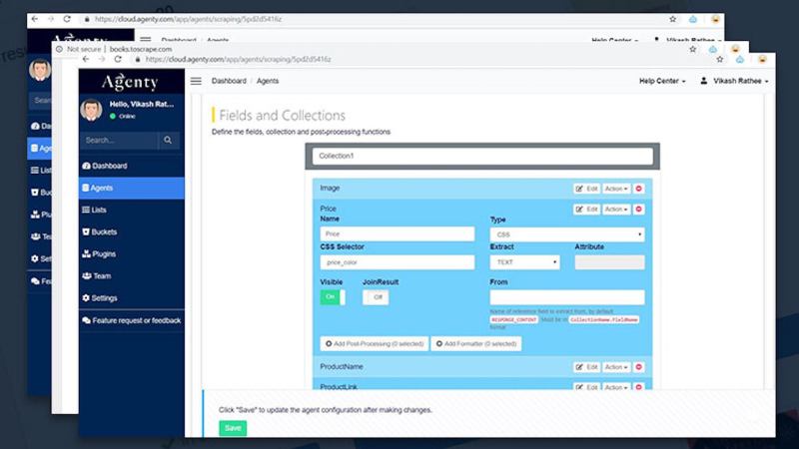Go to Buckets in the sidebar menu
This screenshot has height=449, width=799.
pyautogui.click(x=103, y=232)
